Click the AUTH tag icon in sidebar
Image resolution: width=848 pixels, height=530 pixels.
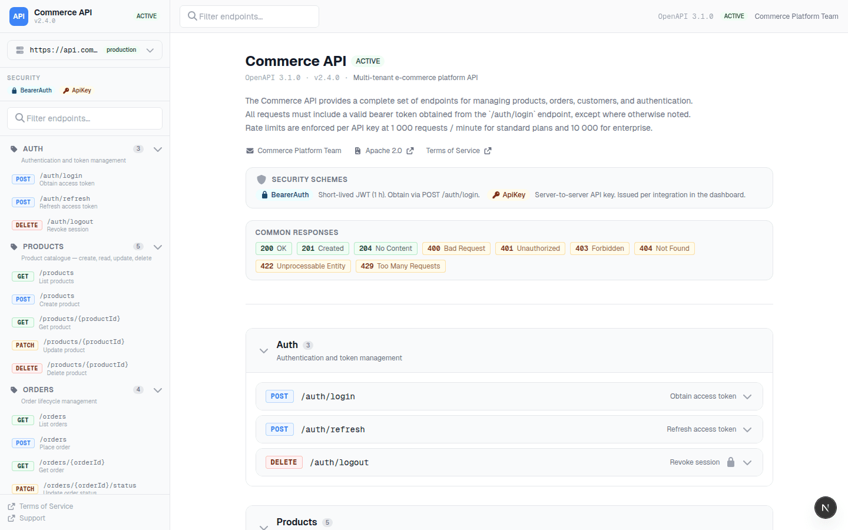[x=14, y=149]
